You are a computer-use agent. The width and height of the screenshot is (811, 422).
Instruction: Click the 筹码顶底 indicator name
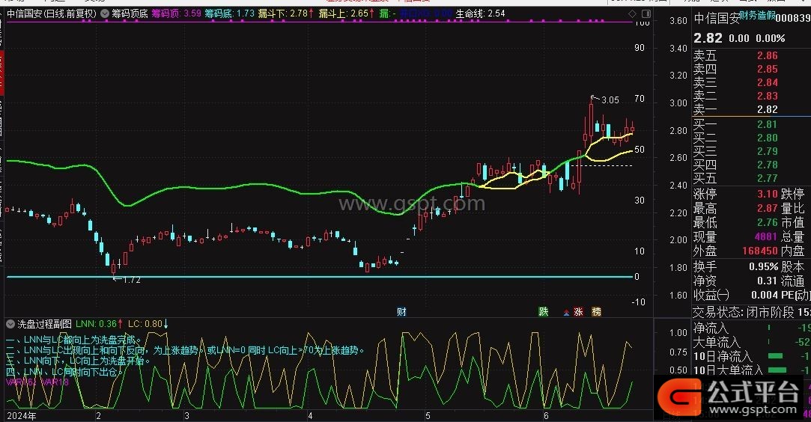[130, 13]
